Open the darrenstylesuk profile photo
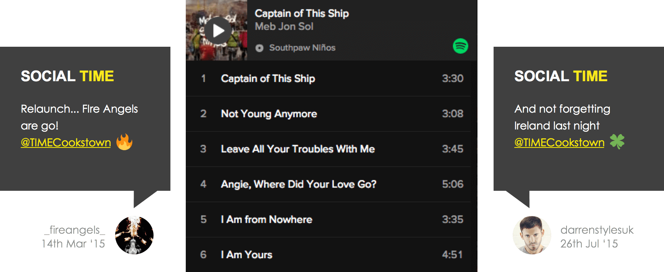 (532, 235)
